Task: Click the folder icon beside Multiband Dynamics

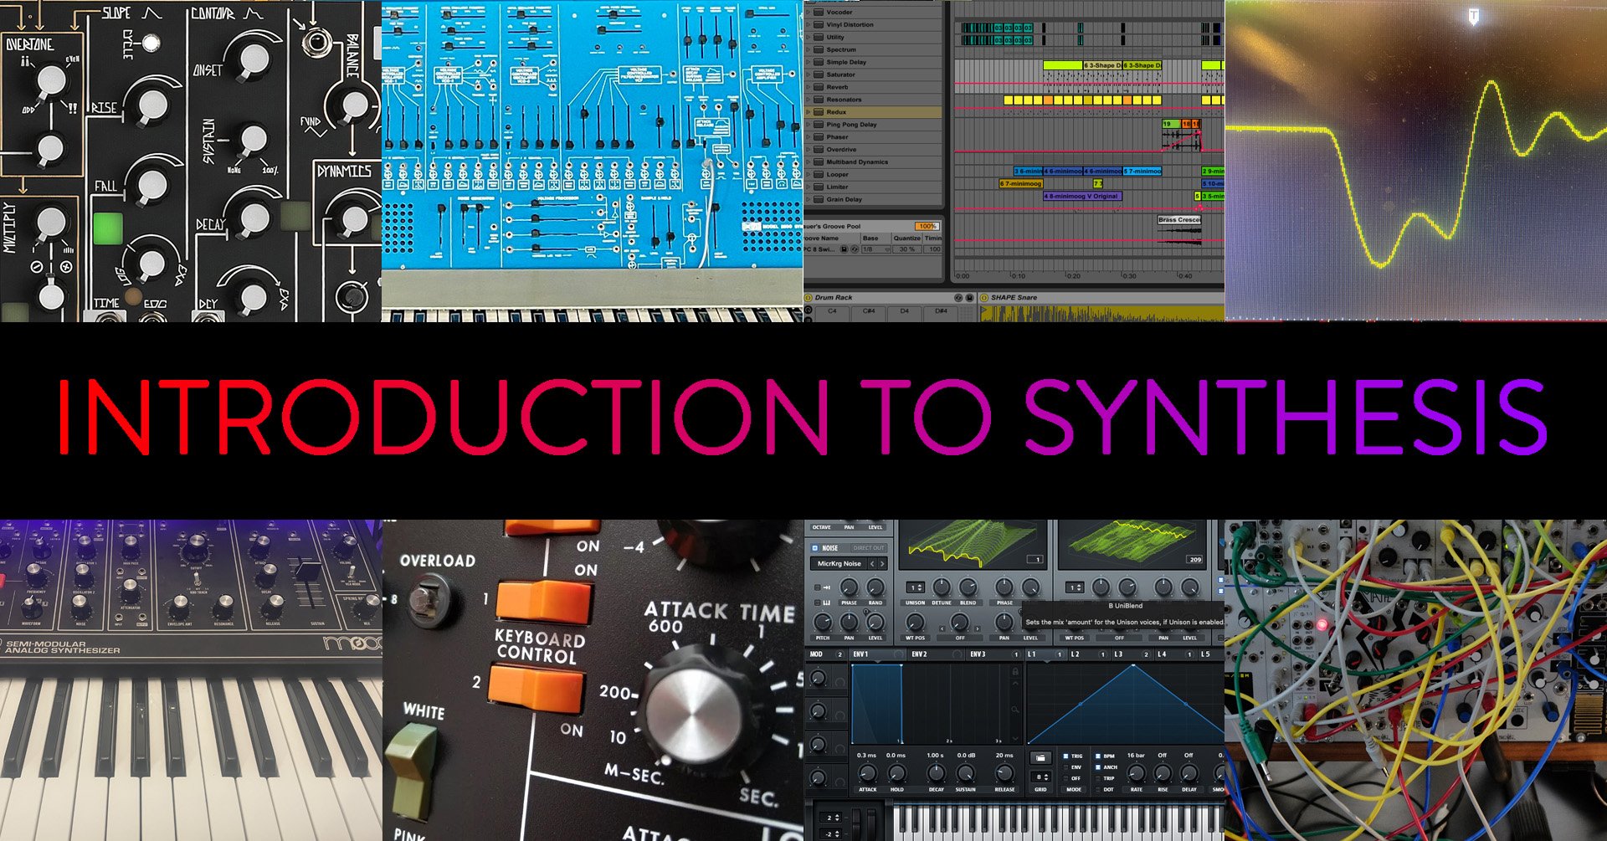Action: 818,162
